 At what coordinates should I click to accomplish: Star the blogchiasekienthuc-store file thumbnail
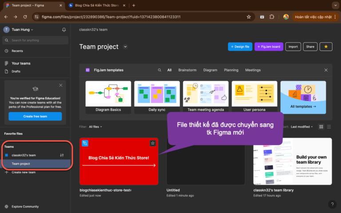point(152,143)
